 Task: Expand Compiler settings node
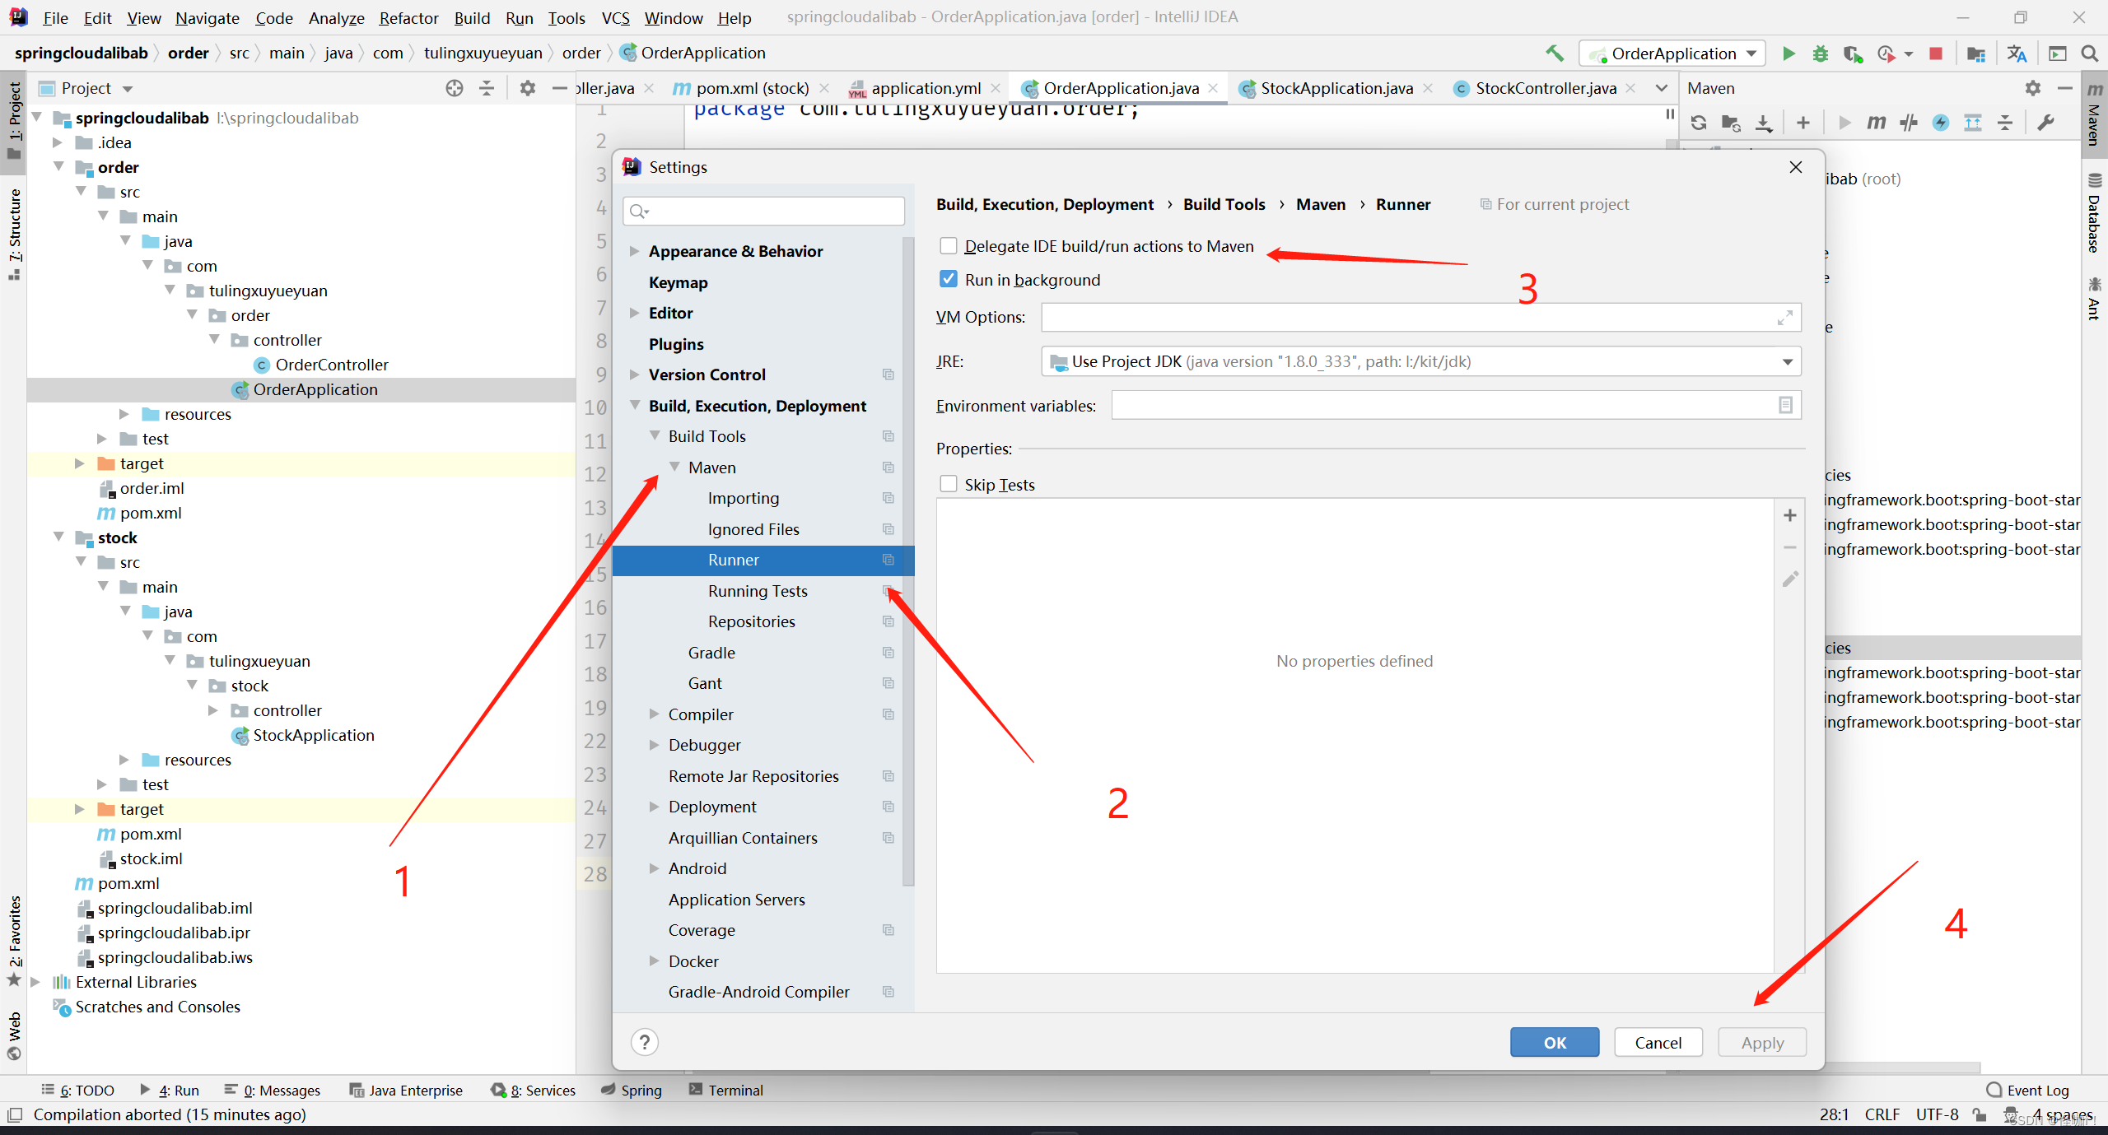655,714
